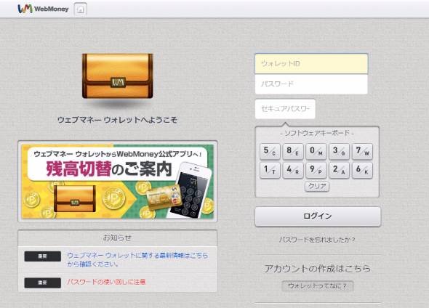Viewport: 429px width, 308px height.
Task: Click the large wallet image
Action: click(117, 76)
